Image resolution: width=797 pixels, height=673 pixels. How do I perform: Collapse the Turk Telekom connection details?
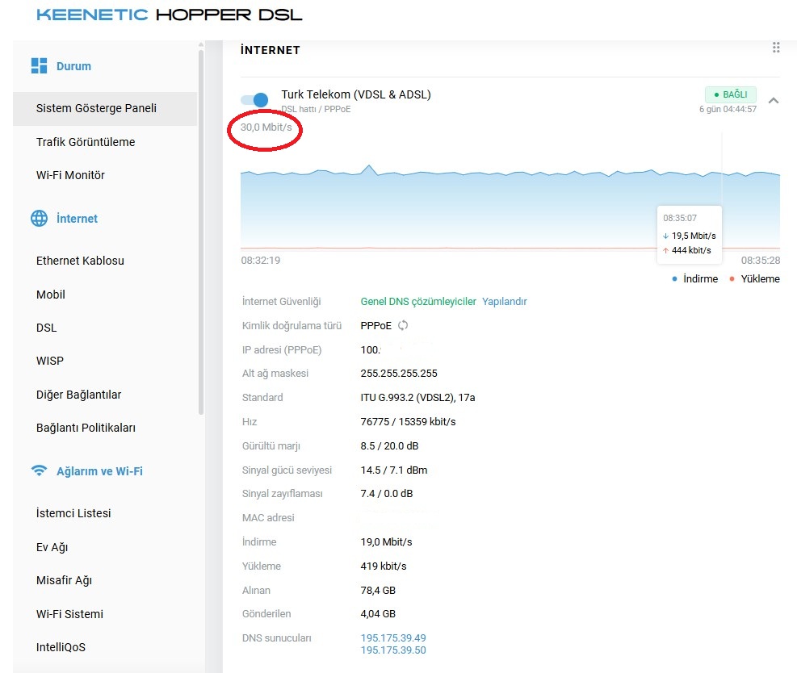point(774,101)
